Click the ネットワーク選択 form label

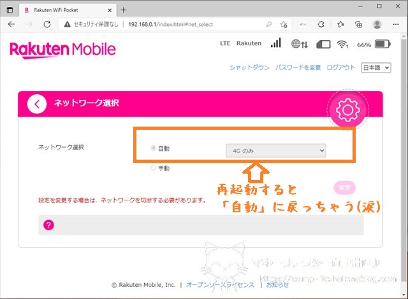[61, 148]
